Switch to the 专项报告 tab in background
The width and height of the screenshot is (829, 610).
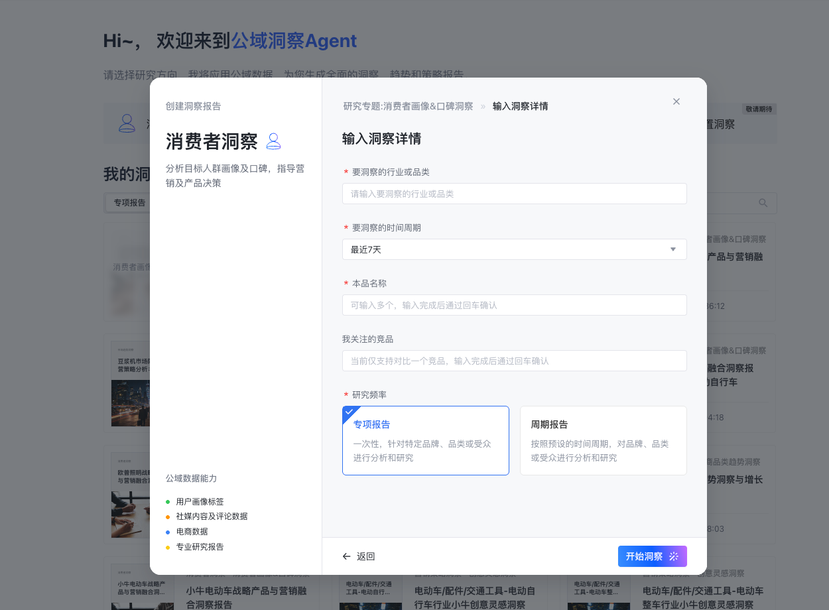tap(129, 203)
